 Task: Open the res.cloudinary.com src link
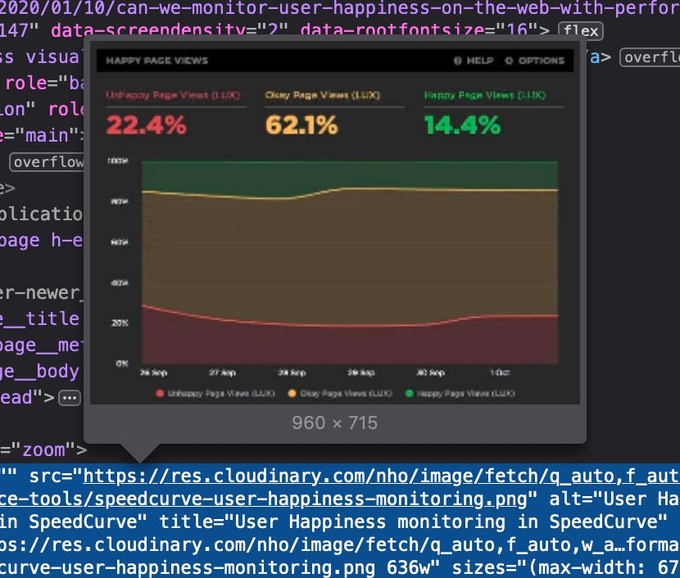(x=381, y=476)
